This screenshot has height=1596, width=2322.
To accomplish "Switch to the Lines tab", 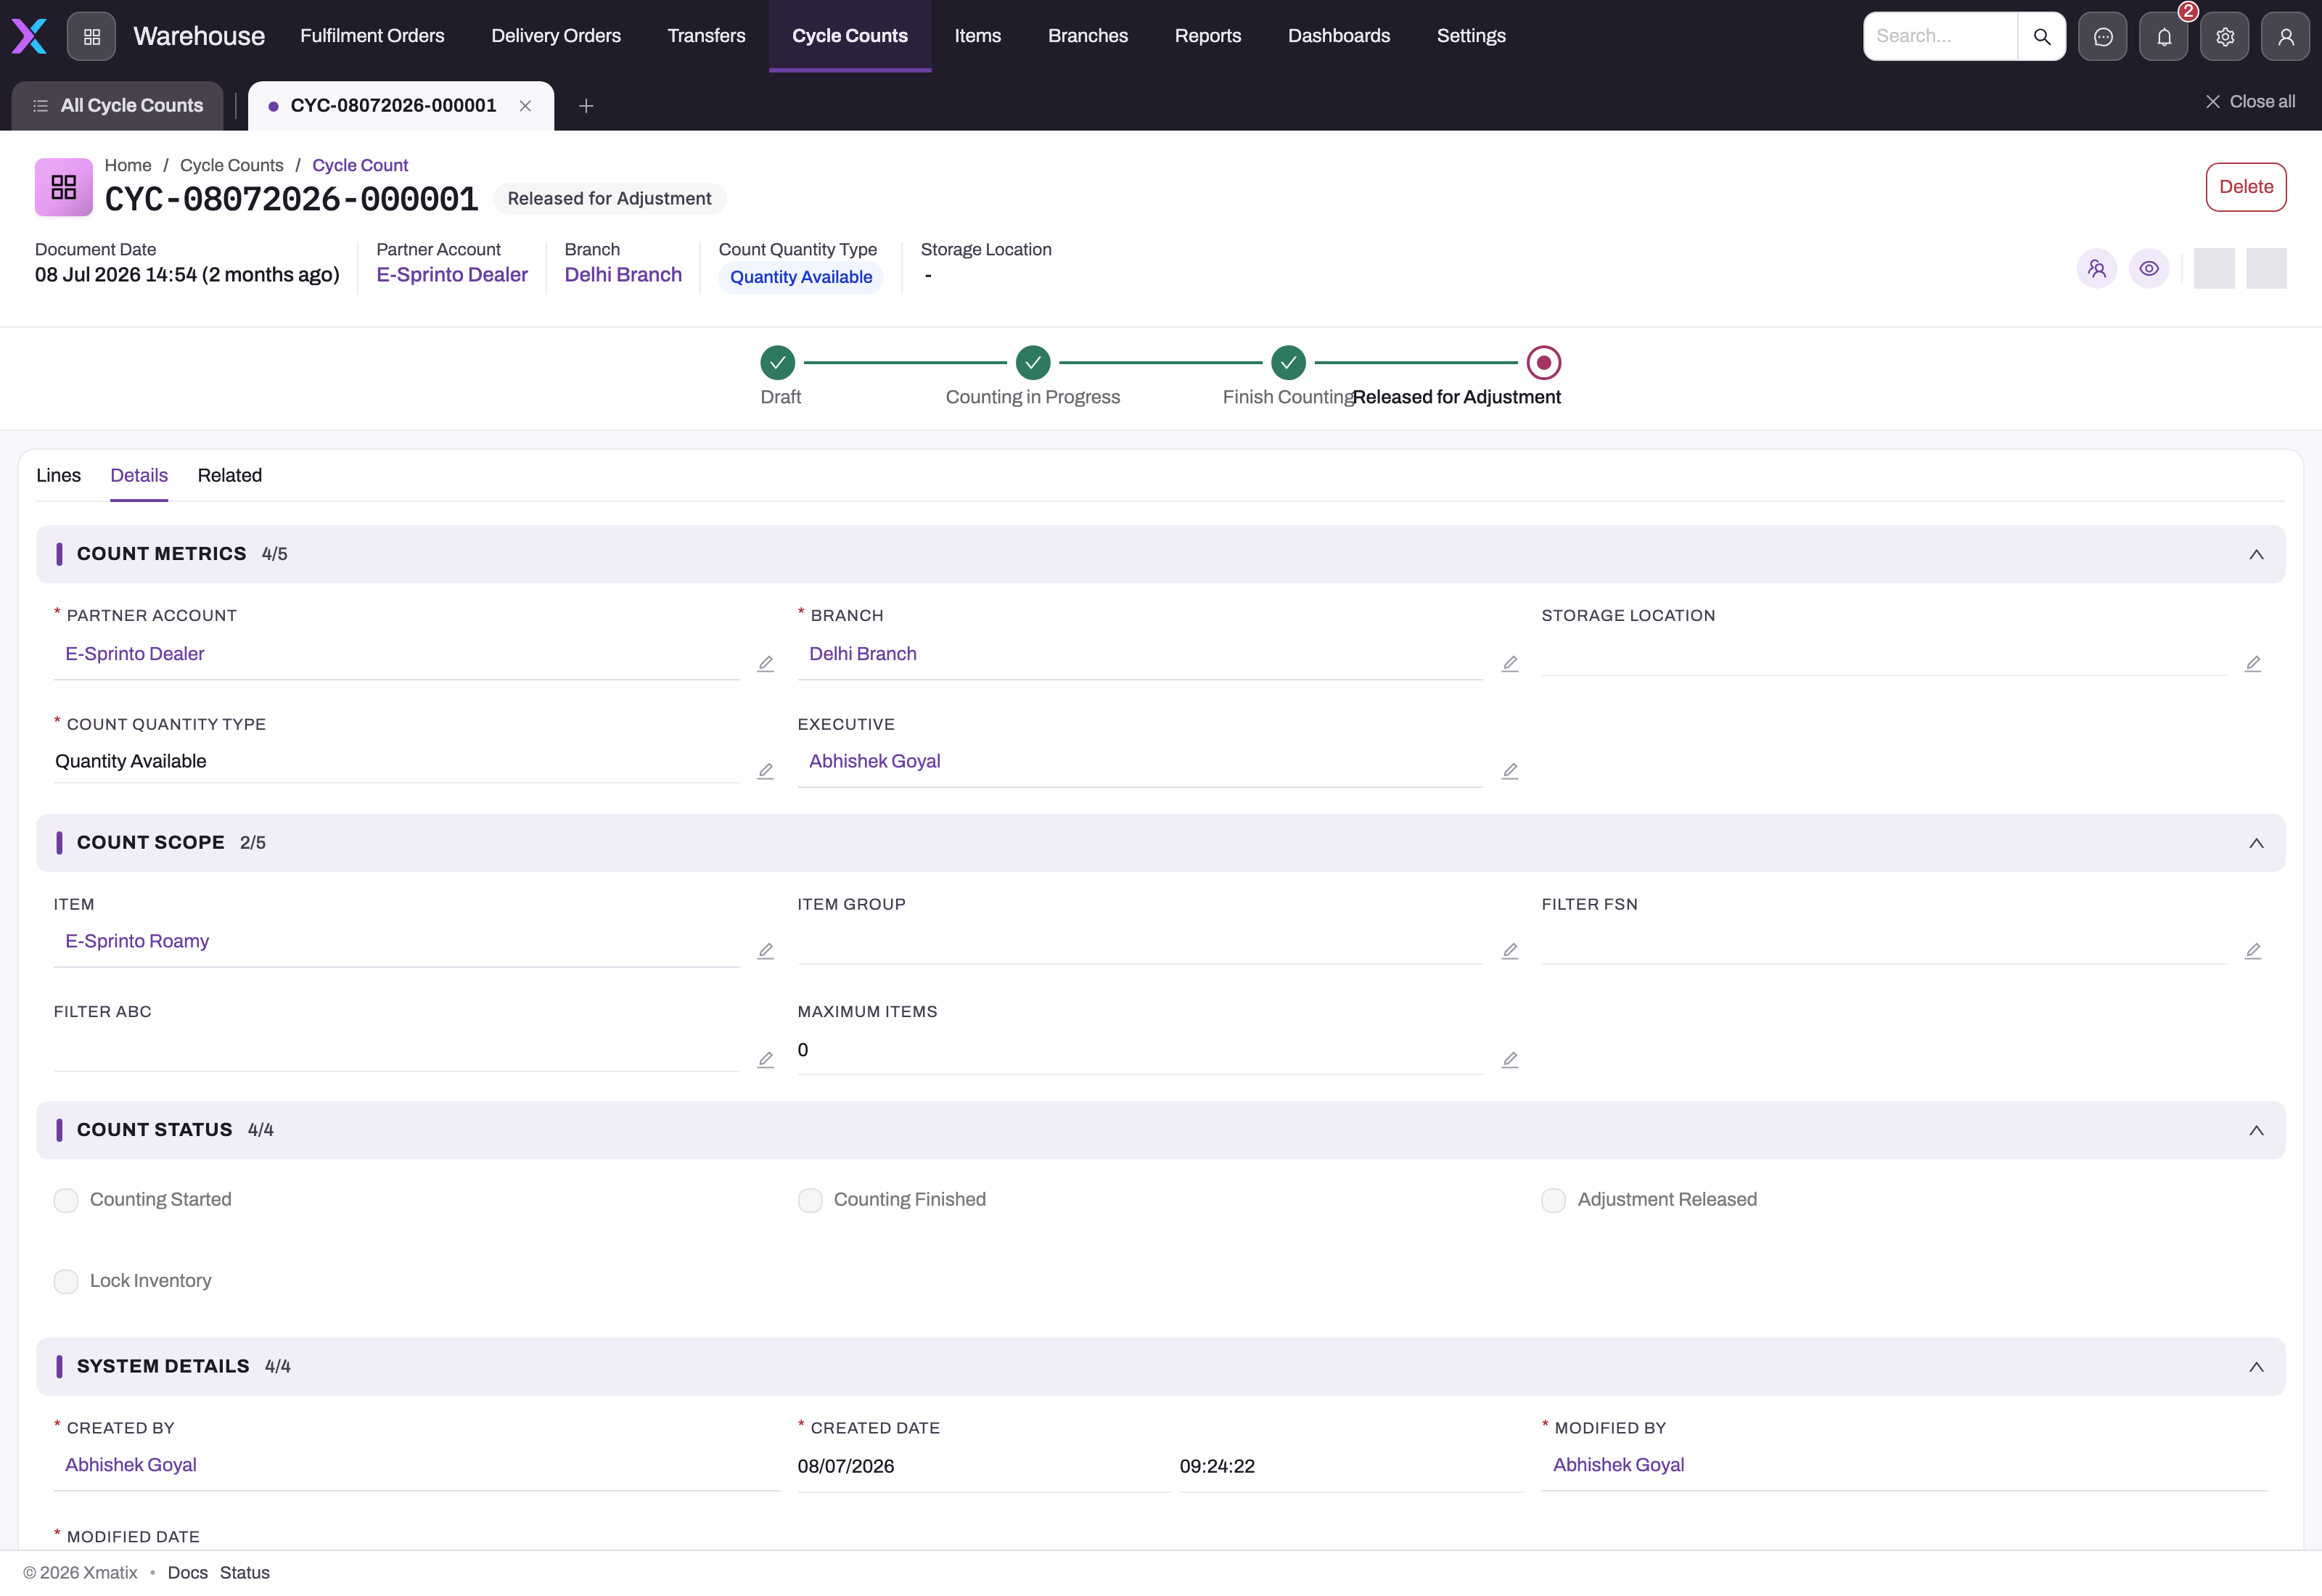I will coord(58,476).
